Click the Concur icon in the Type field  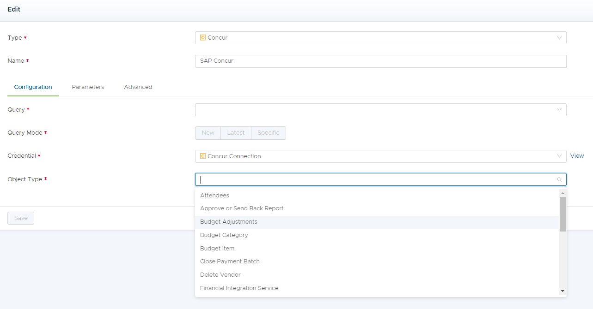point(203,37)
